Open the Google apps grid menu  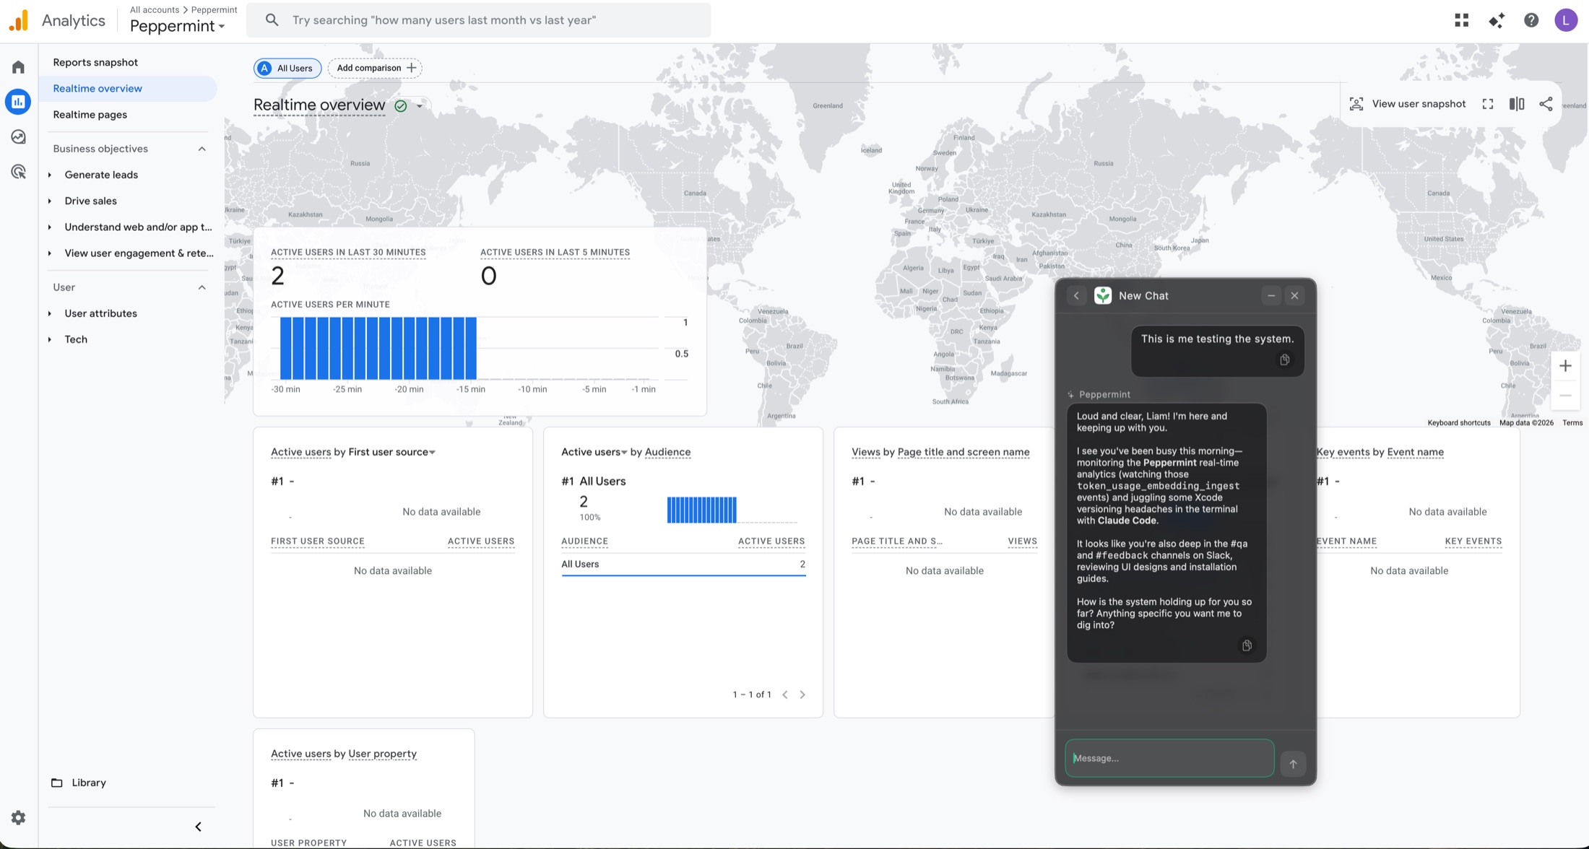pos(1460,19)
